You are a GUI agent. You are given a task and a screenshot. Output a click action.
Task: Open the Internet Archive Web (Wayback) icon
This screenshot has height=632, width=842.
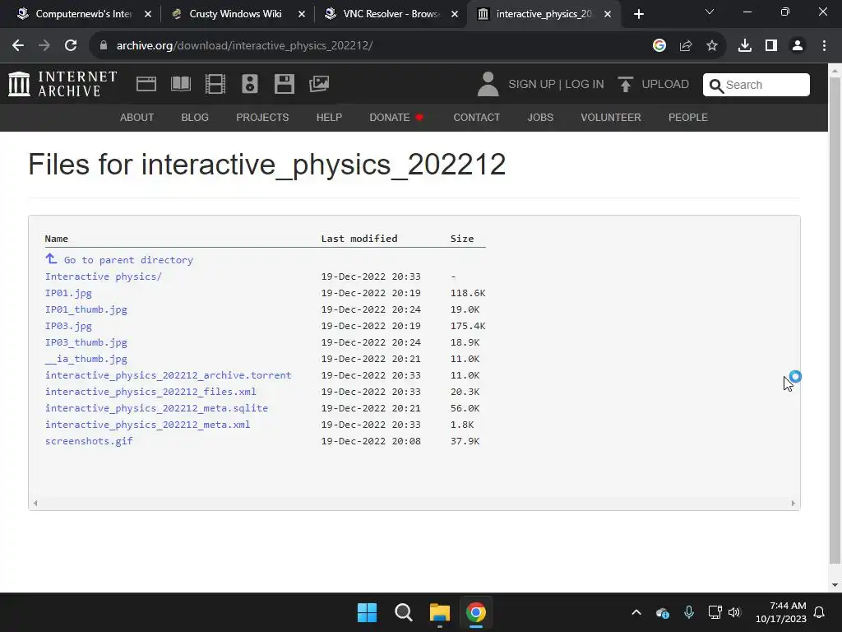[x=146, y=84]
